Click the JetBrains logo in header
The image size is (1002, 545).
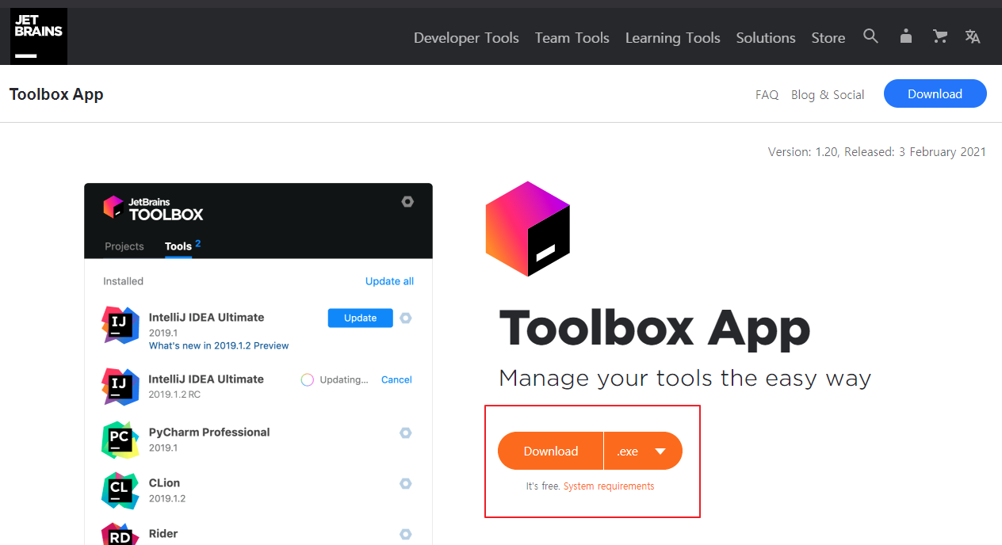pyautogui.click(x=38, y=36)
